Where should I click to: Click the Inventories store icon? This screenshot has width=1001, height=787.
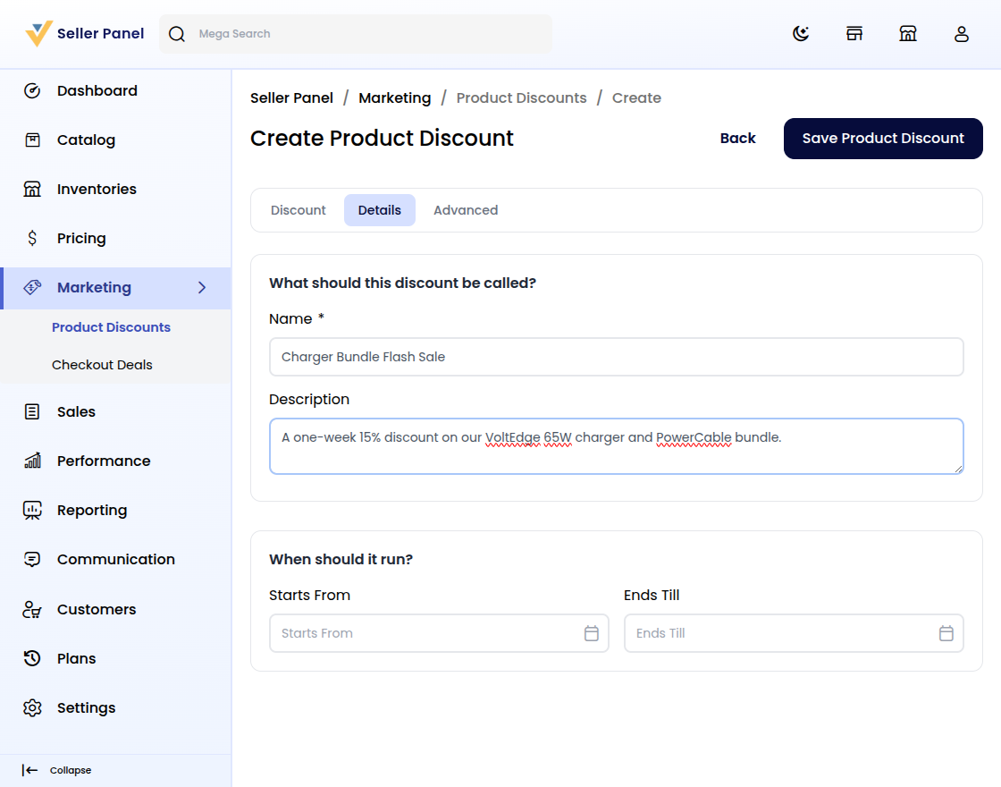[x=32, y=189]
